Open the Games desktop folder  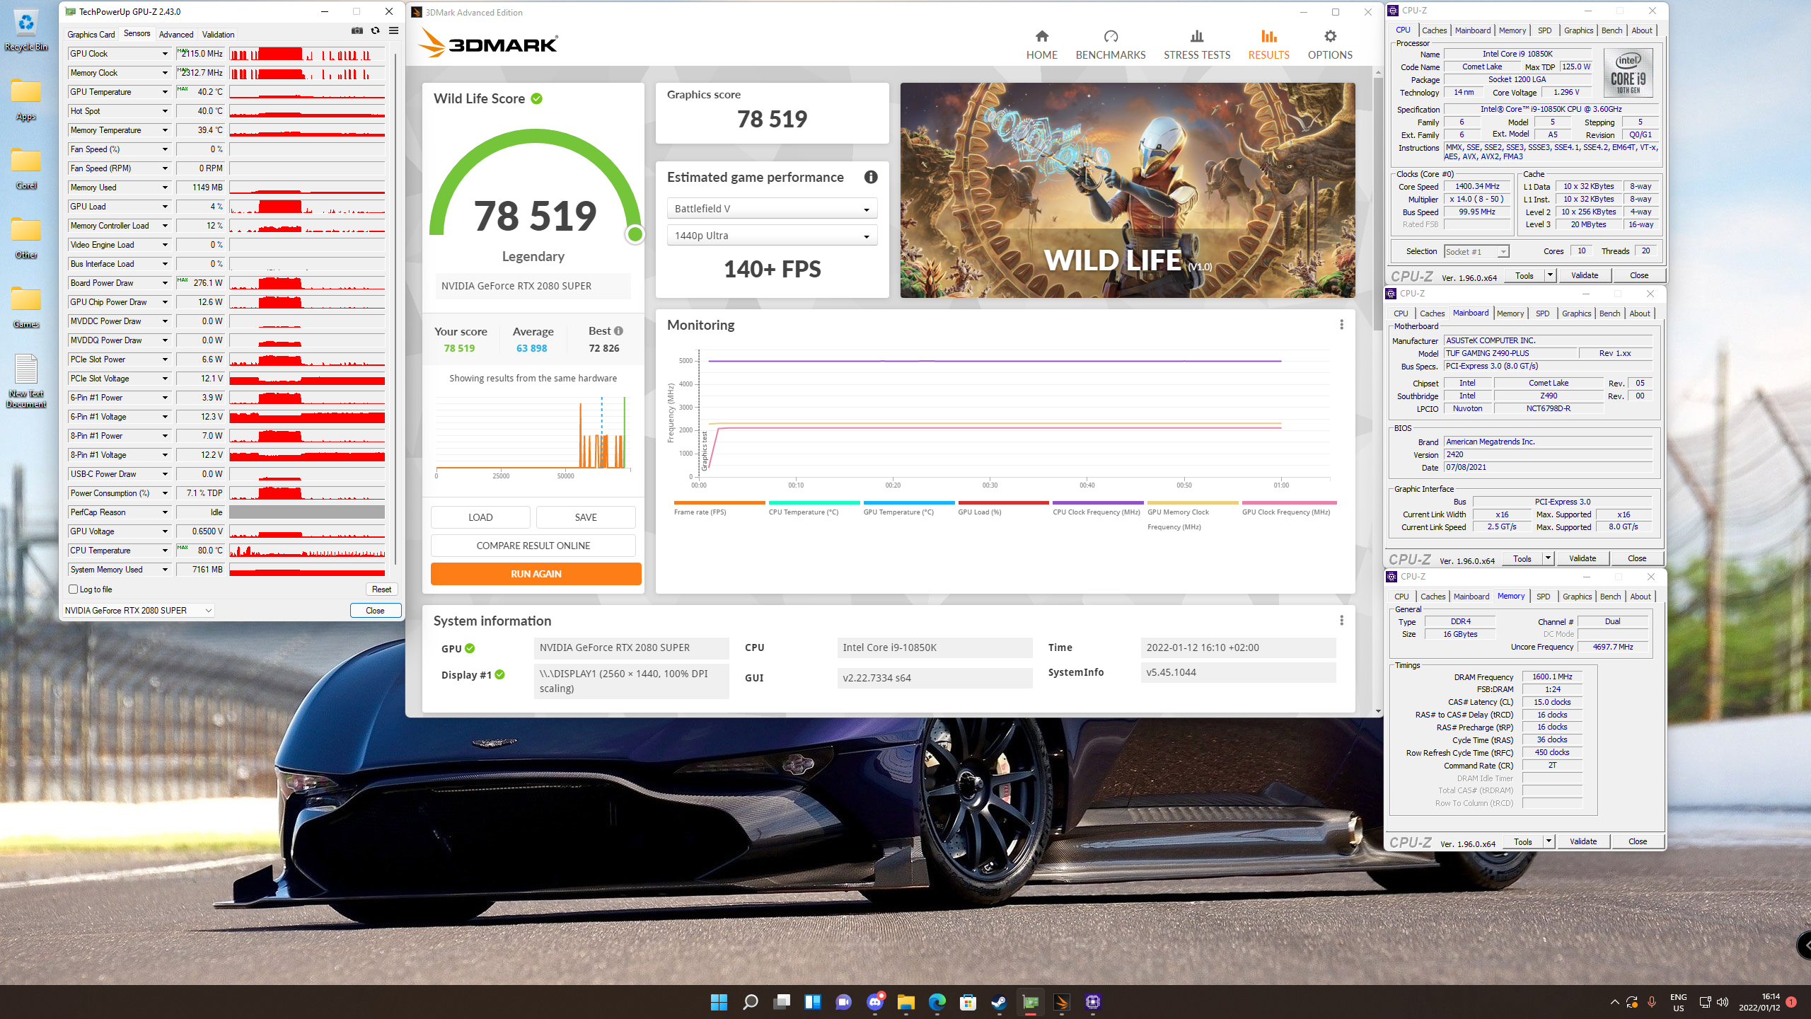(x=26, y=308)
